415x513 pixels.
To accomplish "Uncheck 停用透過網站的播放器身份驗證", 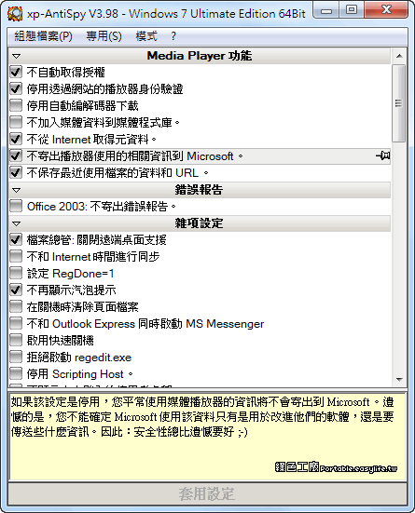I will (x=16, y=88).
